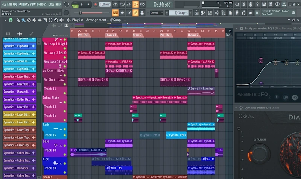Open the Piano roll view icon
The image size is (301, 179).
tap(203, 13)
